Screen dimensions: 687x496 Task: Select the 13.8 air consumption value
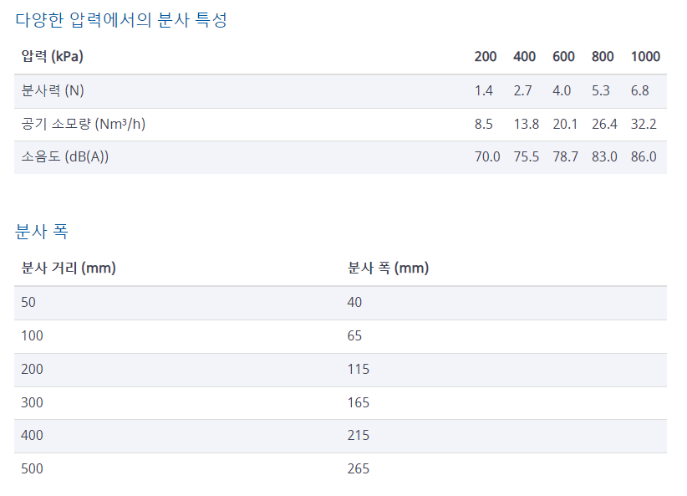526,125
